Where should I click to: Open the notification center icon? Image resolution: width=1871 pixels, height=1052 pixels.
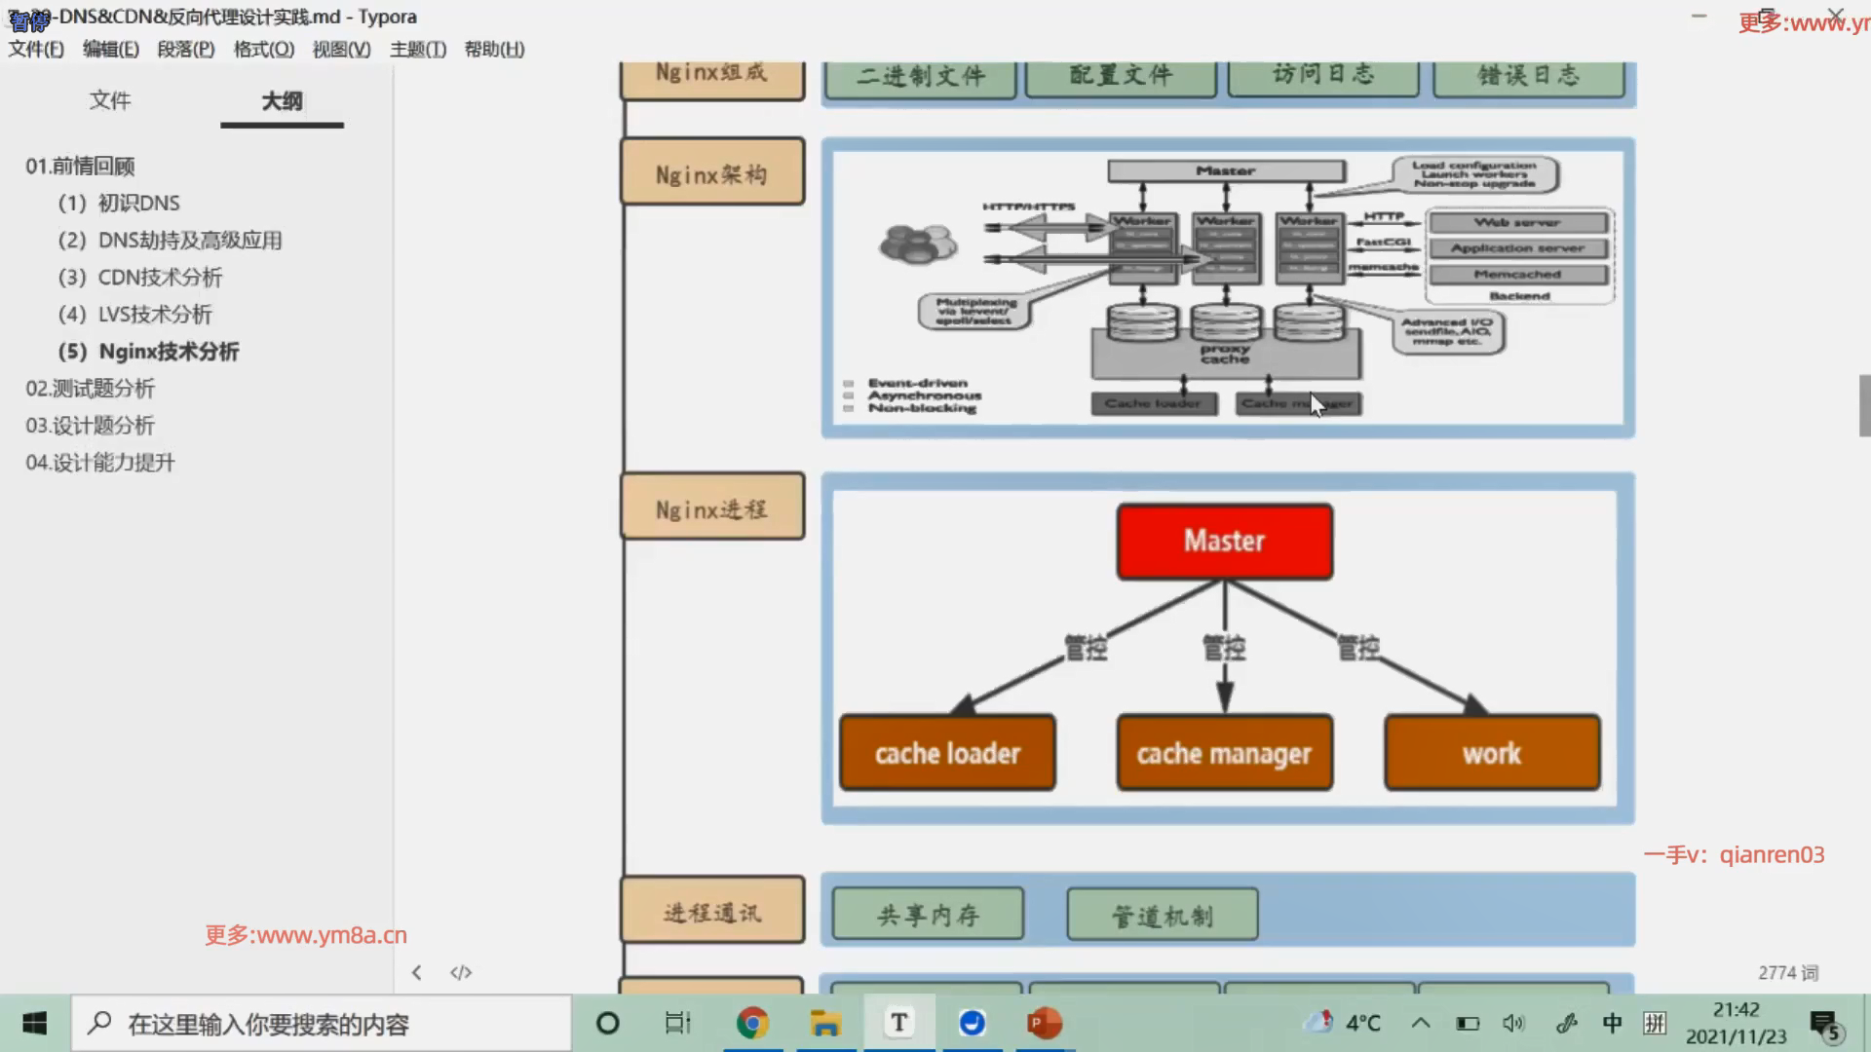pyautogui.click(x=1825, y=1025)
